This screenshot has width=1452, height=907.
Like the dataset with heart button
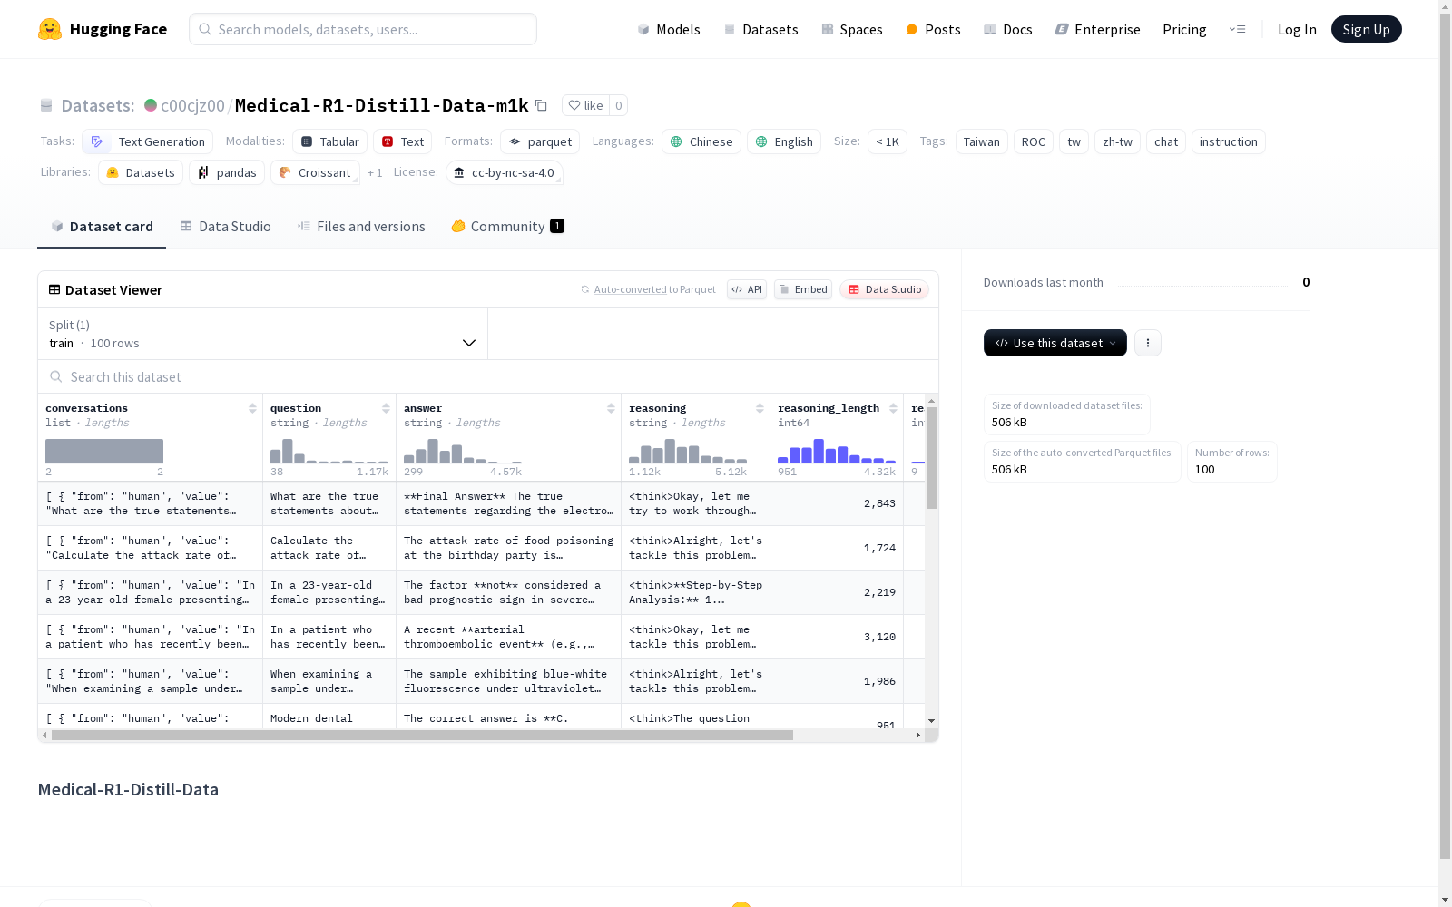585,105
